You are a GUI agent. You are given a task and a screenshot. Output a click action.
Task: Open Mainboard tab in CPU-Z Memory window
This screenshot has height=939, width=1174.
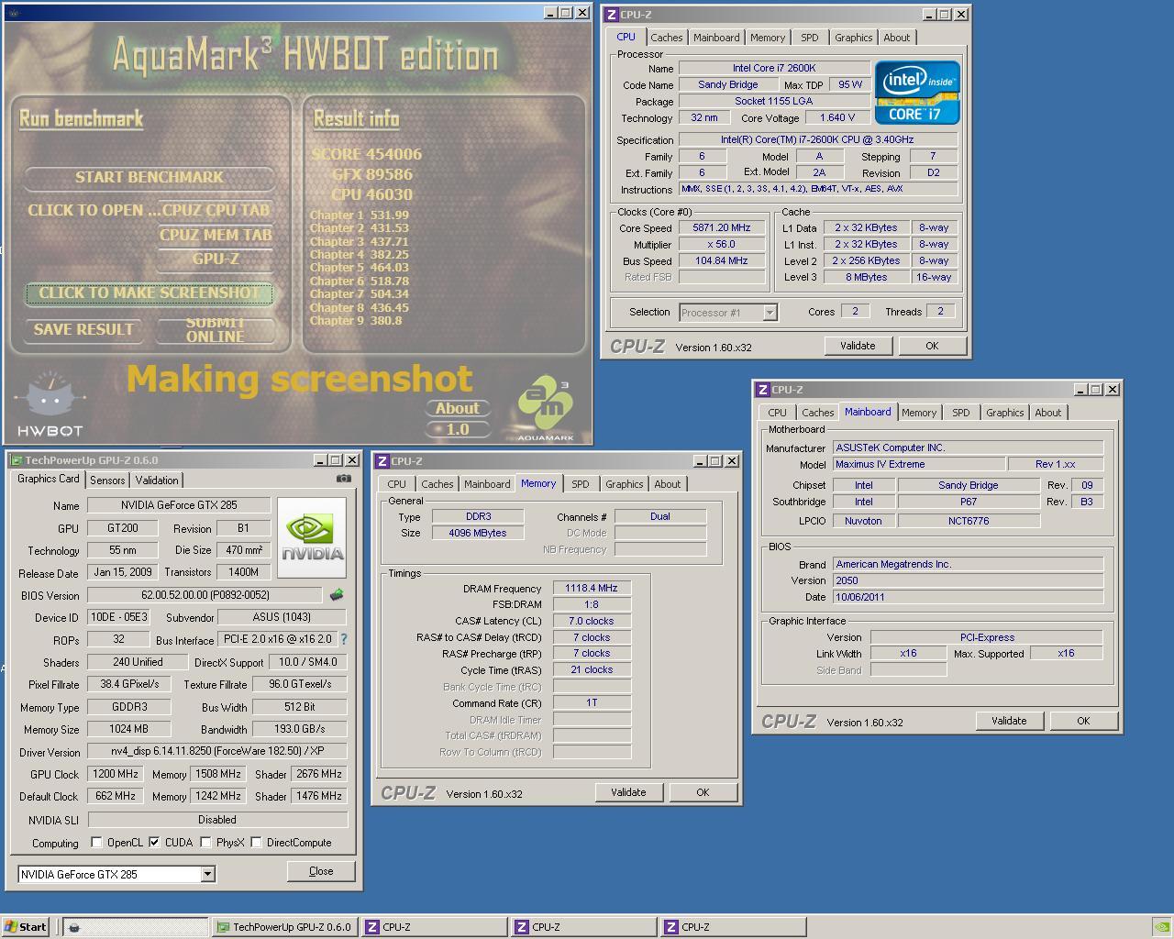(487, 484)
